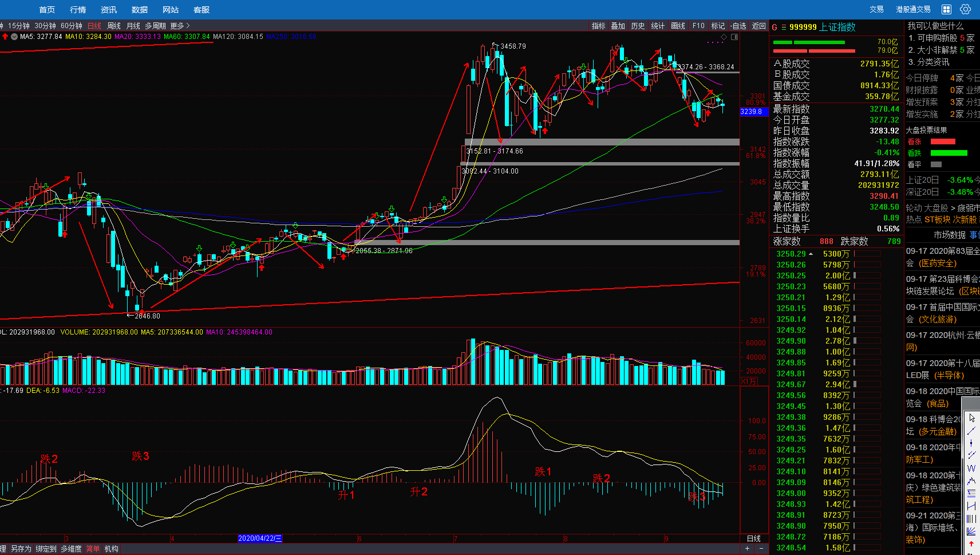Viewport: 980px width, 555px height.
Task: Click the 港股通交易 link
Action: (x=913, y=9)
